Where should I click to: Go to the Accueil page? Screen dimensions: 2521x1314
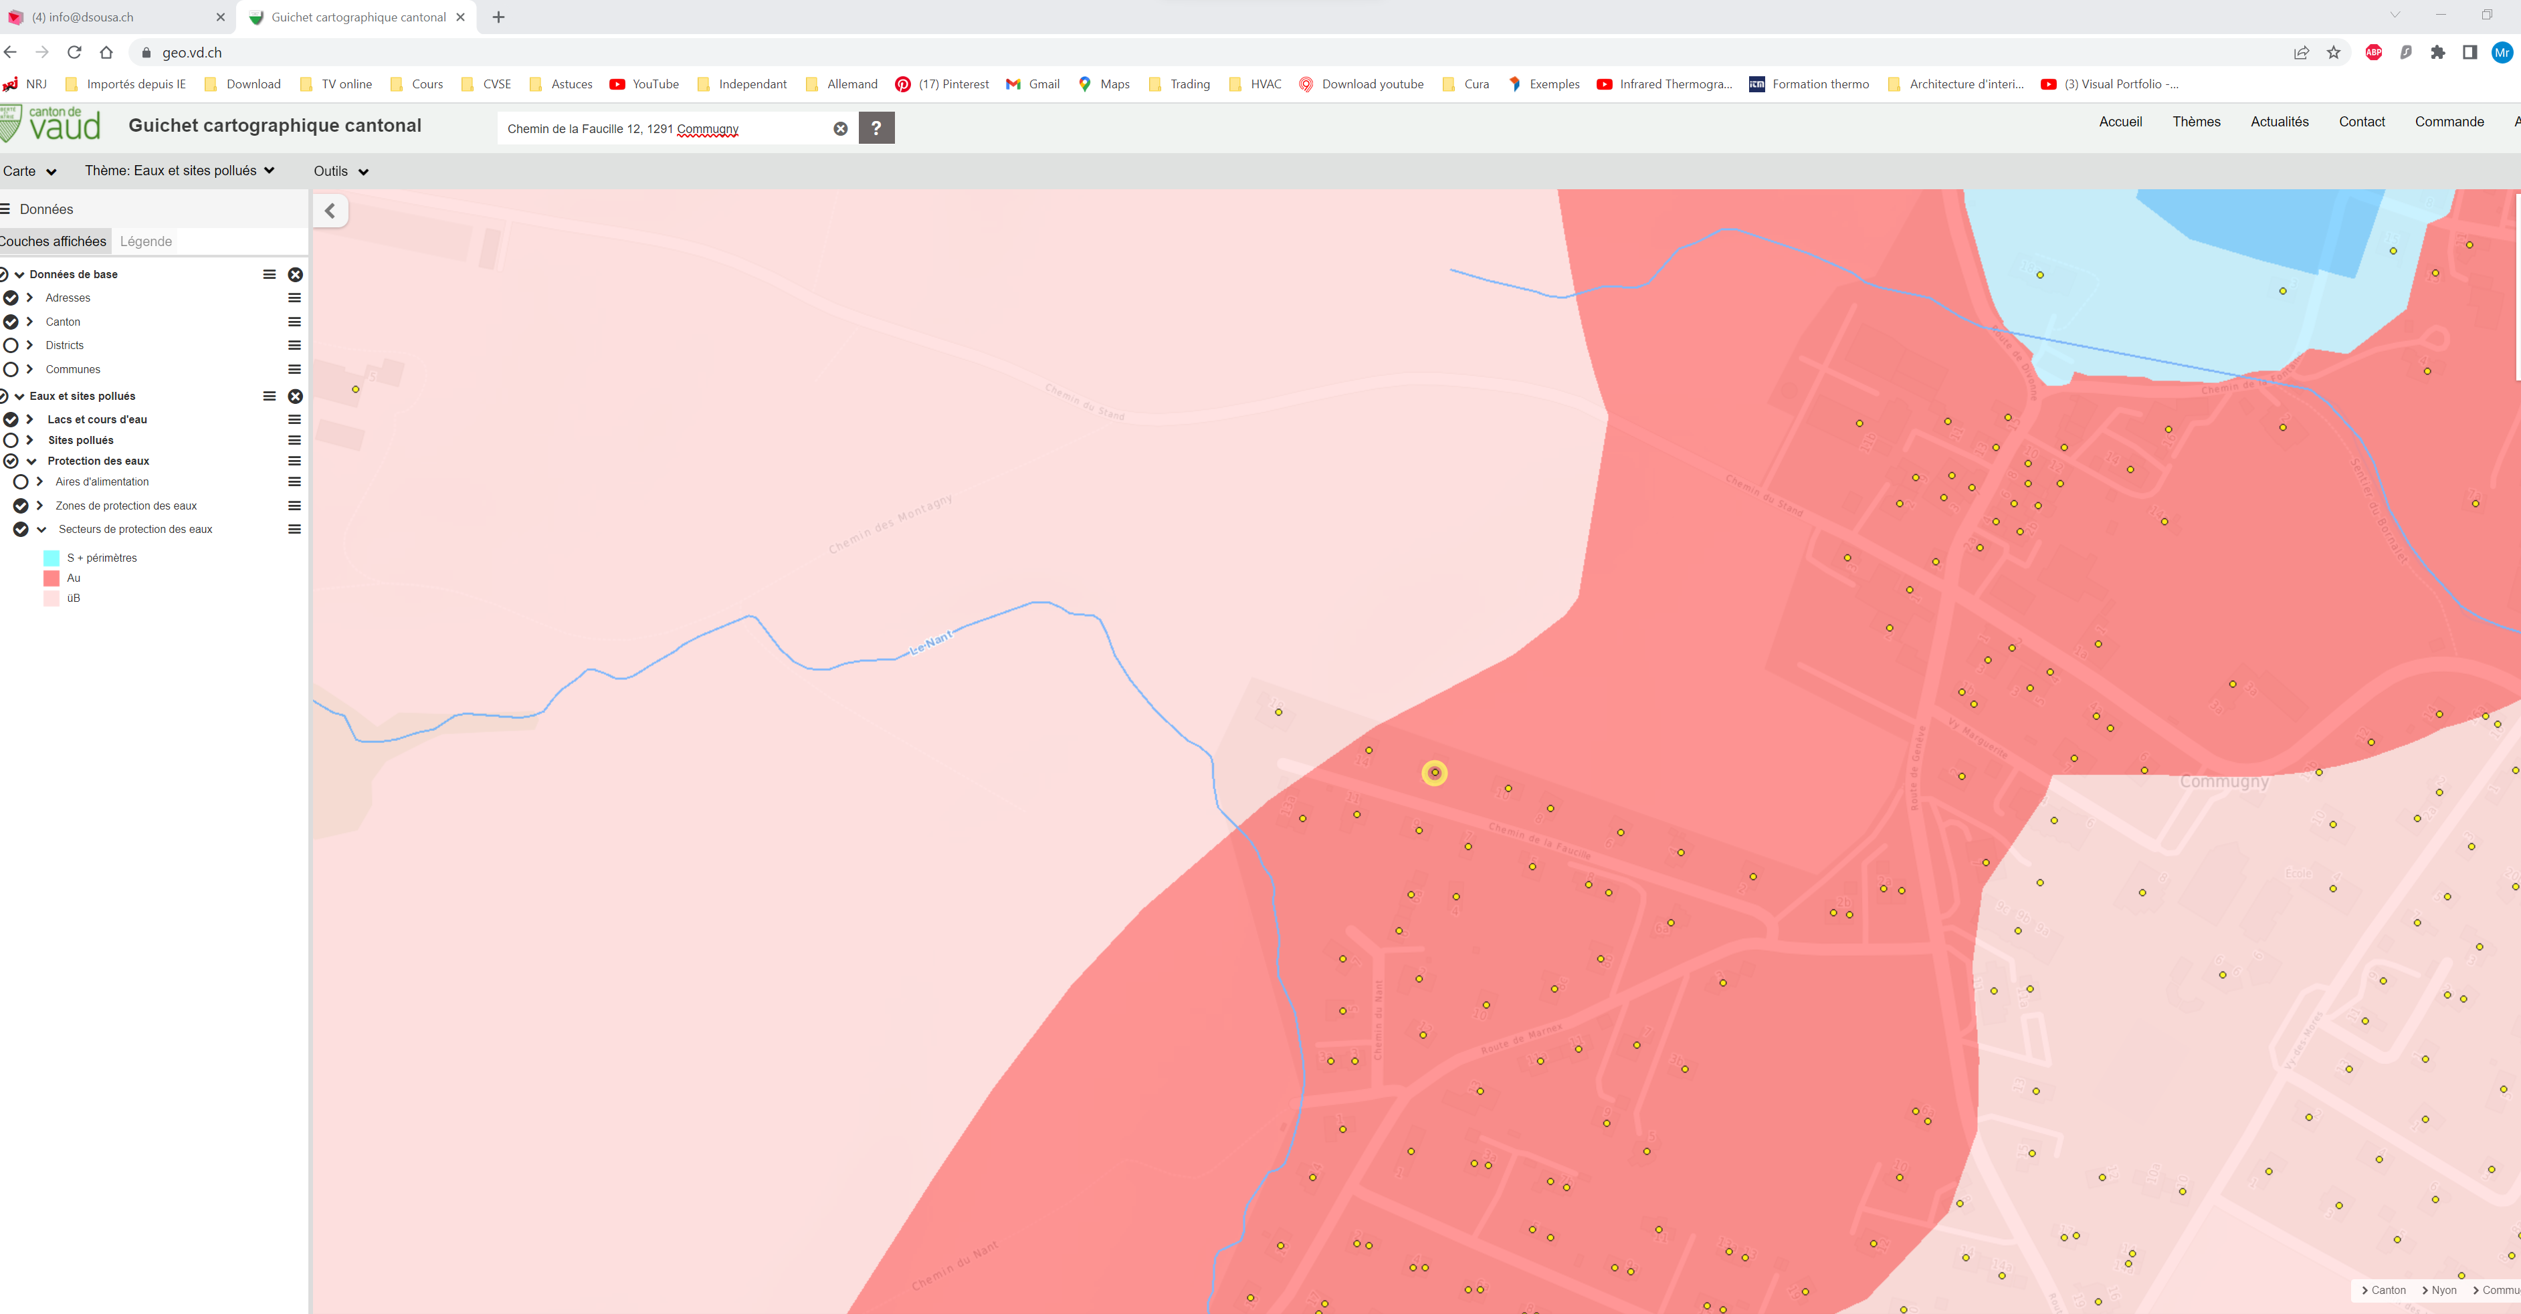pyautogui.click(x=2121, y=121)
